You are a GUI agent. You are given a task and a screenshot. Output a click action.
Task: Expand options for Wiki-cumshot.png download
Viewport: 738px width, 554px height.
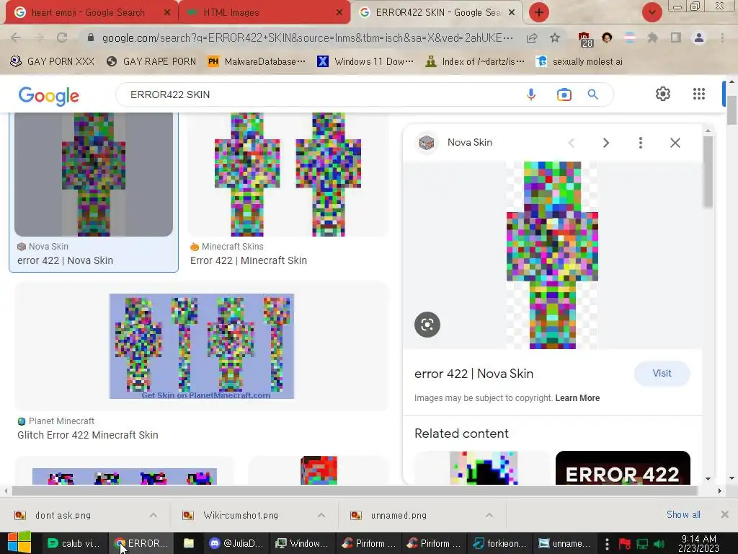coord(321,515)
